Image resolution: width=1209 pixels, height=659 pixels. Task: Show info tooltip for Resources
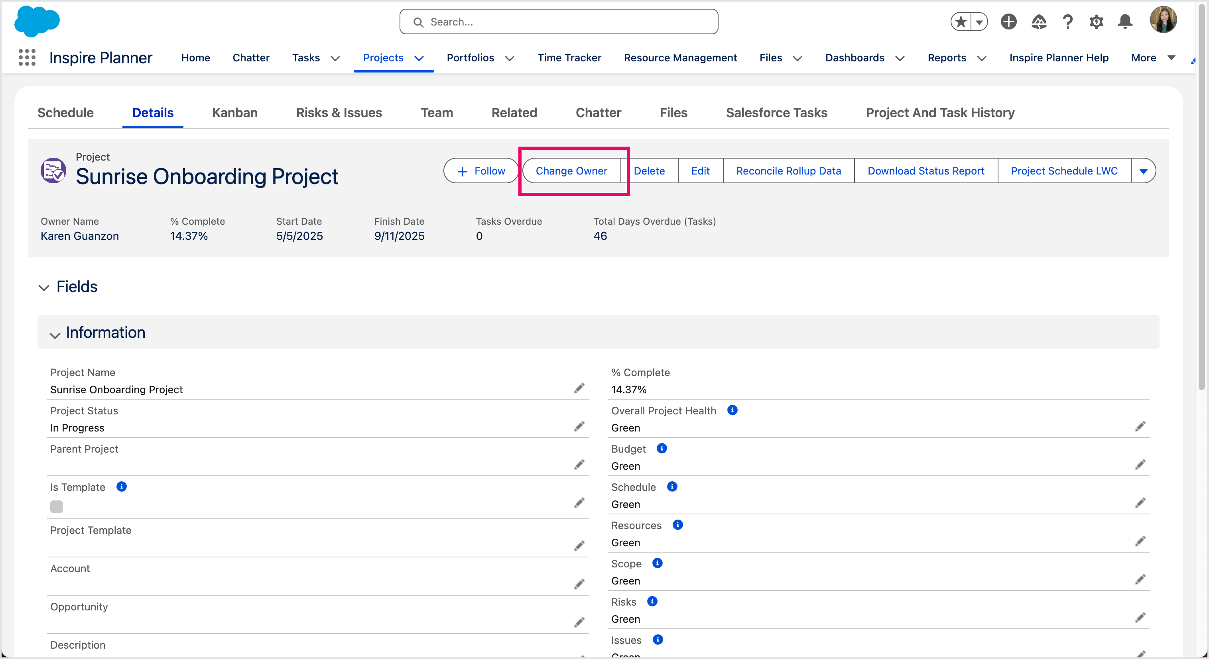[x=678, y=525]
